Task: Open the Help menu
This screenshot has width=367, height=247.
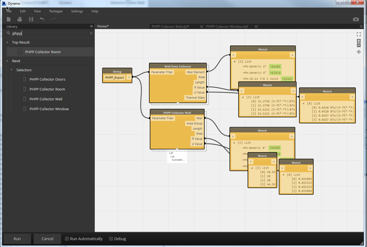Action: coord(95,11)
